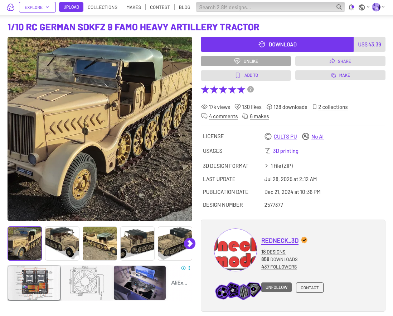Click the purple Download button
Viewport: 393px width, 316px height.
click(x=277, y=44)
